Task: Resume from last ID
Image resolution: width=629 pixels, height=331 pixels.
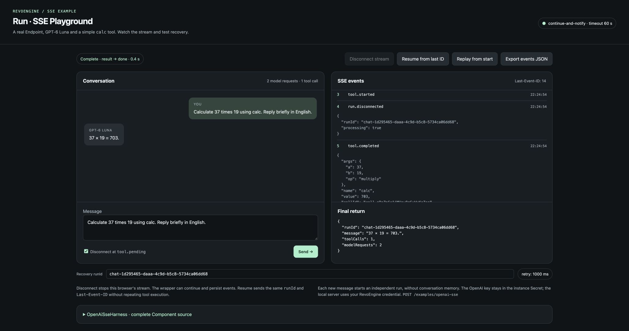Action: [423, 59]
